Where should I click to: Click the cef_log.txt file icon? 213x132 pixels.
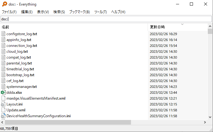(x=3, y=80)
